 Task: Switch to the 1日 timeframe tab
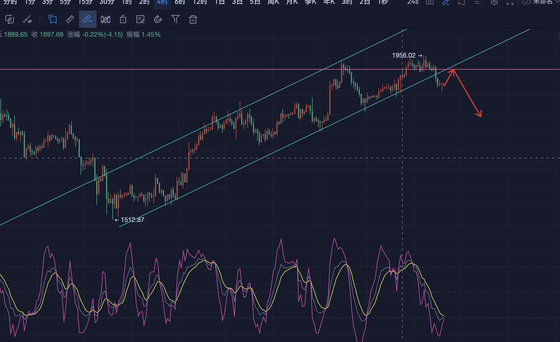(220, 2)
